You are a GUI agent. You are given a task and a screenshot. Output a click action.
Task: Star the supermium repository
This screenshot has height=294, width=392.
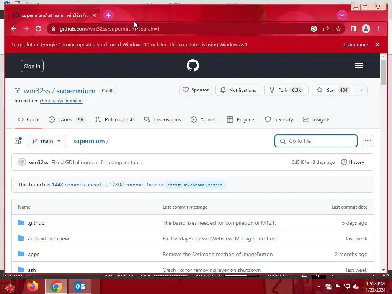coord(333,90)
